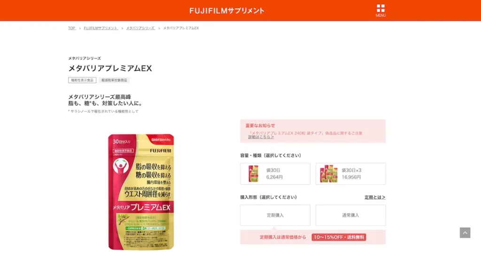Click the triple pack thumbnail in 袋30日×3 option

click(x=328, y=173)
